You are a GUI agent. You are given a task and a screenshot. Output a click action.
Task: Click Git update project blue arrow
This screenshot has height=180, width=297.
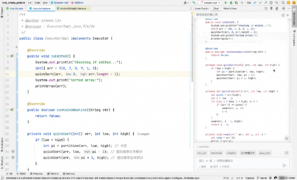coord(255,3)
